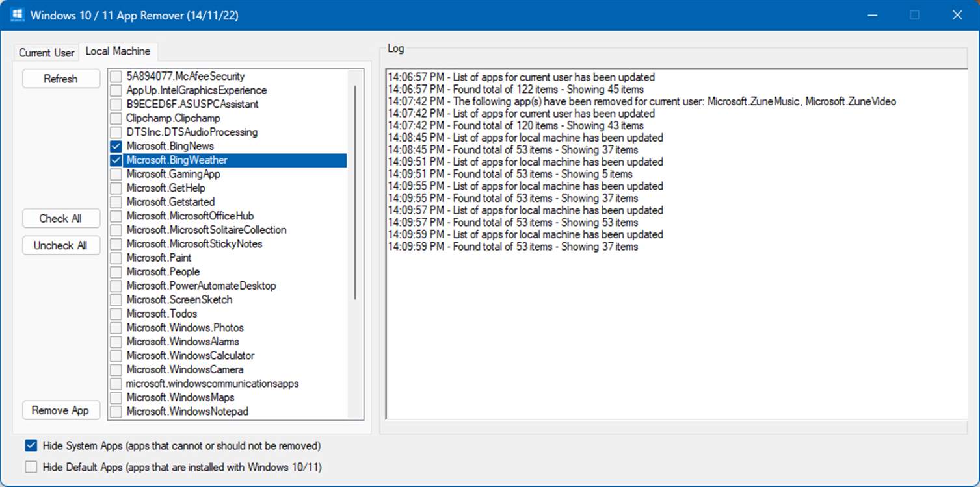
Task: Uncheck the Microsoft.BingWeather checkbox
Action: coord(116,160)
